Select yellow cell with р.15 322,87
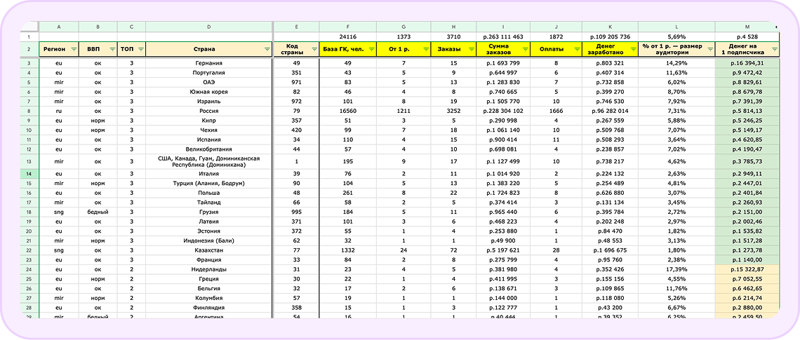The image size is (800, 340). (x=747, y=268)
